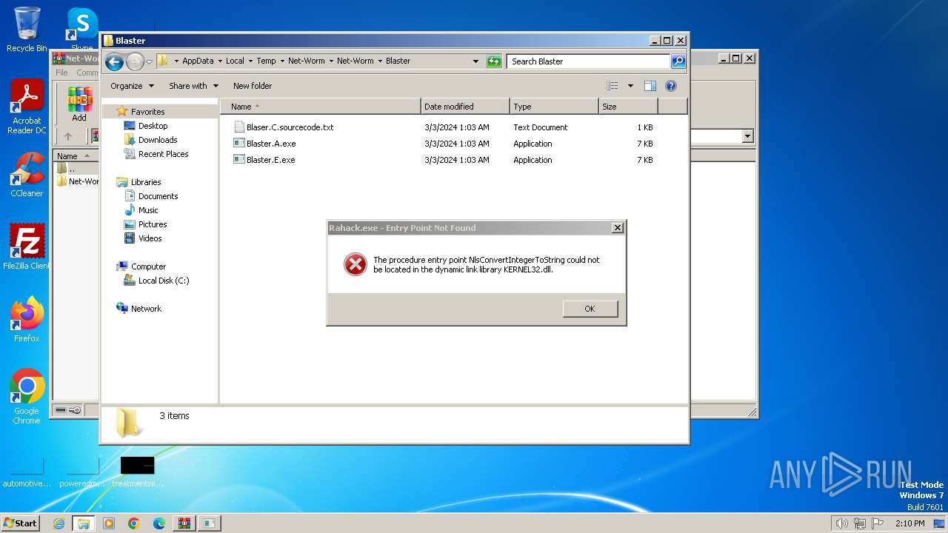Select Libraries in navigation pane

[x=146, y=182]
